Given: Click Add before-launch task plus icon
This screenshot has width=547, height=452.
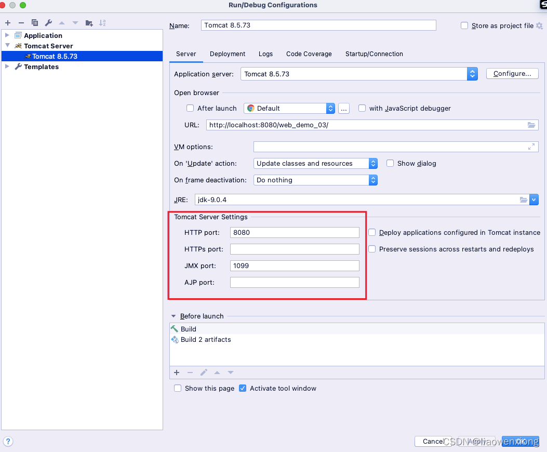Looking at the screenshot, I should pos(177,373).
